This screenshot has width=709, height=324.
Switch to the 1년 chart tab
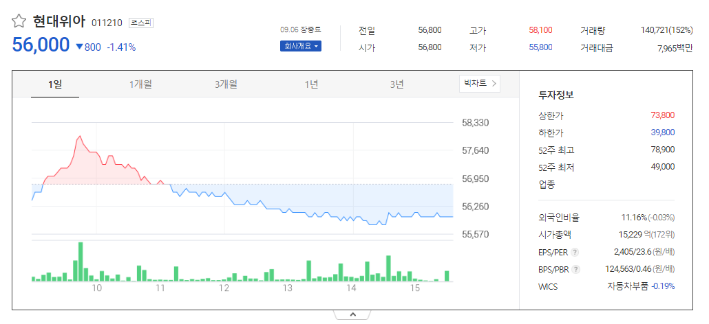coord(312,84)
